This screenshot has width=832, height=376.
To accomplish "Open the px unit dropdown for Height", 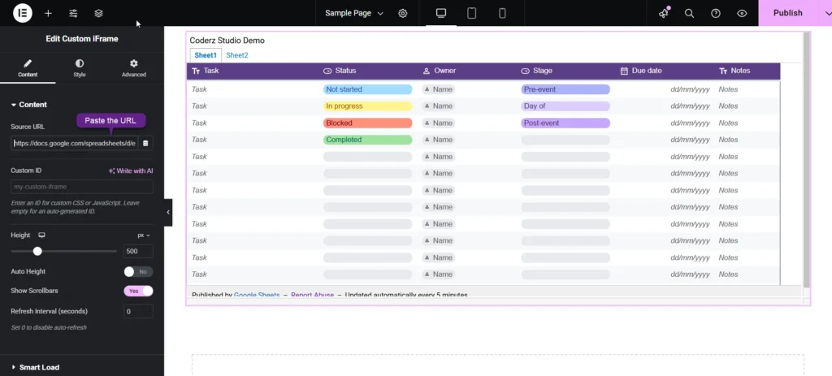I will (x=144, y=235).
